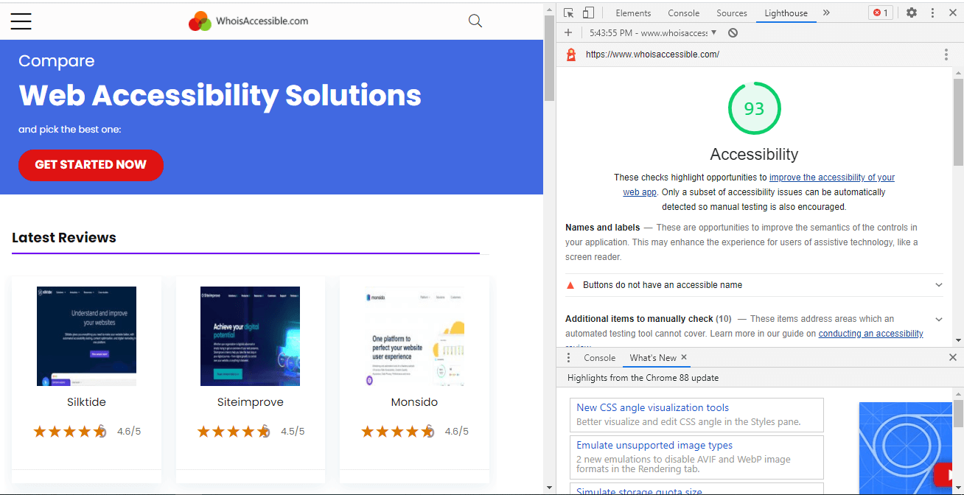Select the Lighthouse tab
Viewport: 964px width, 495px height.
click(786, 13)
